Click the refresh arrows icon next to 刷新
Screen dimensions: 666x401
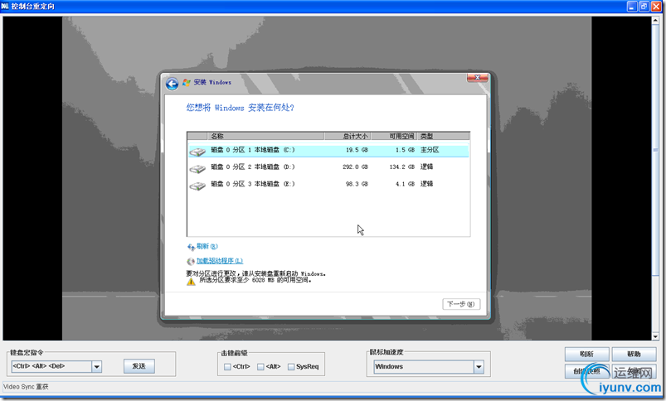191,247
